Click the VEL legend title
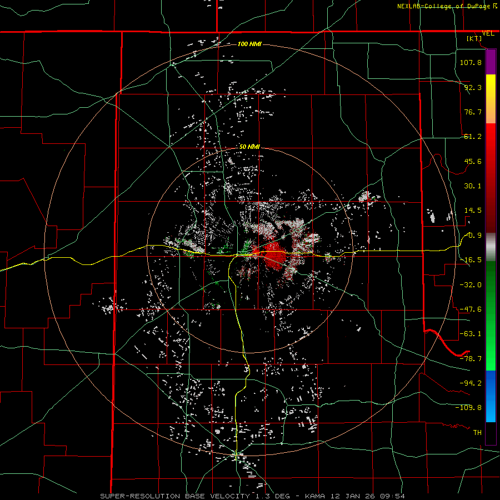The image size is (500, 500). pos(488,33)
